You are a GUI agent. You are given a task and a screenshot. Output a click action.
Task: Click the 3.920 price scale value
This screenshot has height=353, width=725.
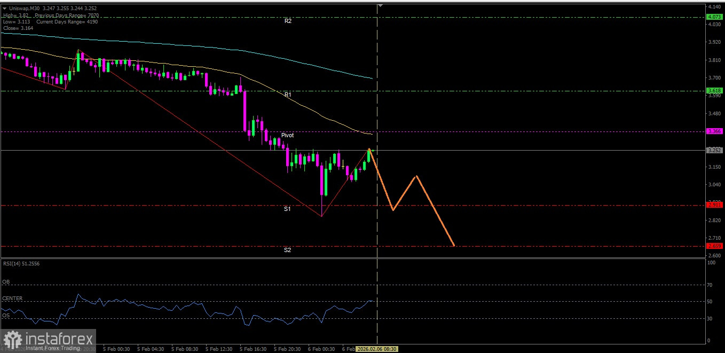715,42
